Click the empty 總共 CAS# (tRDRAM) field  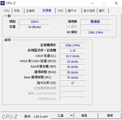(73, 94)
